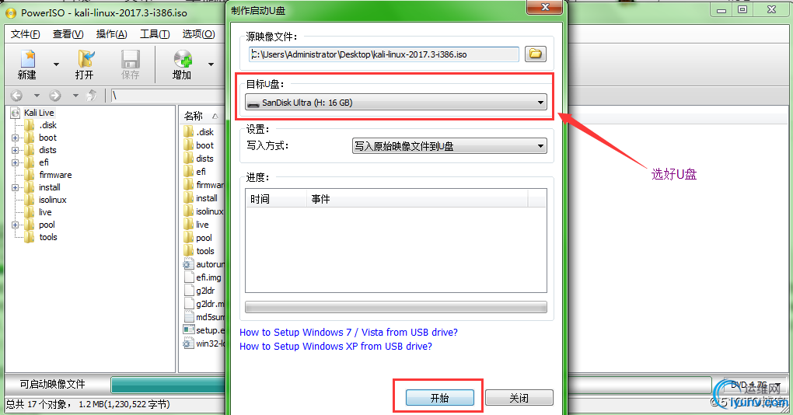Image resolution: width=793 pixels, height=415 pixels.
Task: Click the Back navigation arrow icon
Action: coord(16,95)
